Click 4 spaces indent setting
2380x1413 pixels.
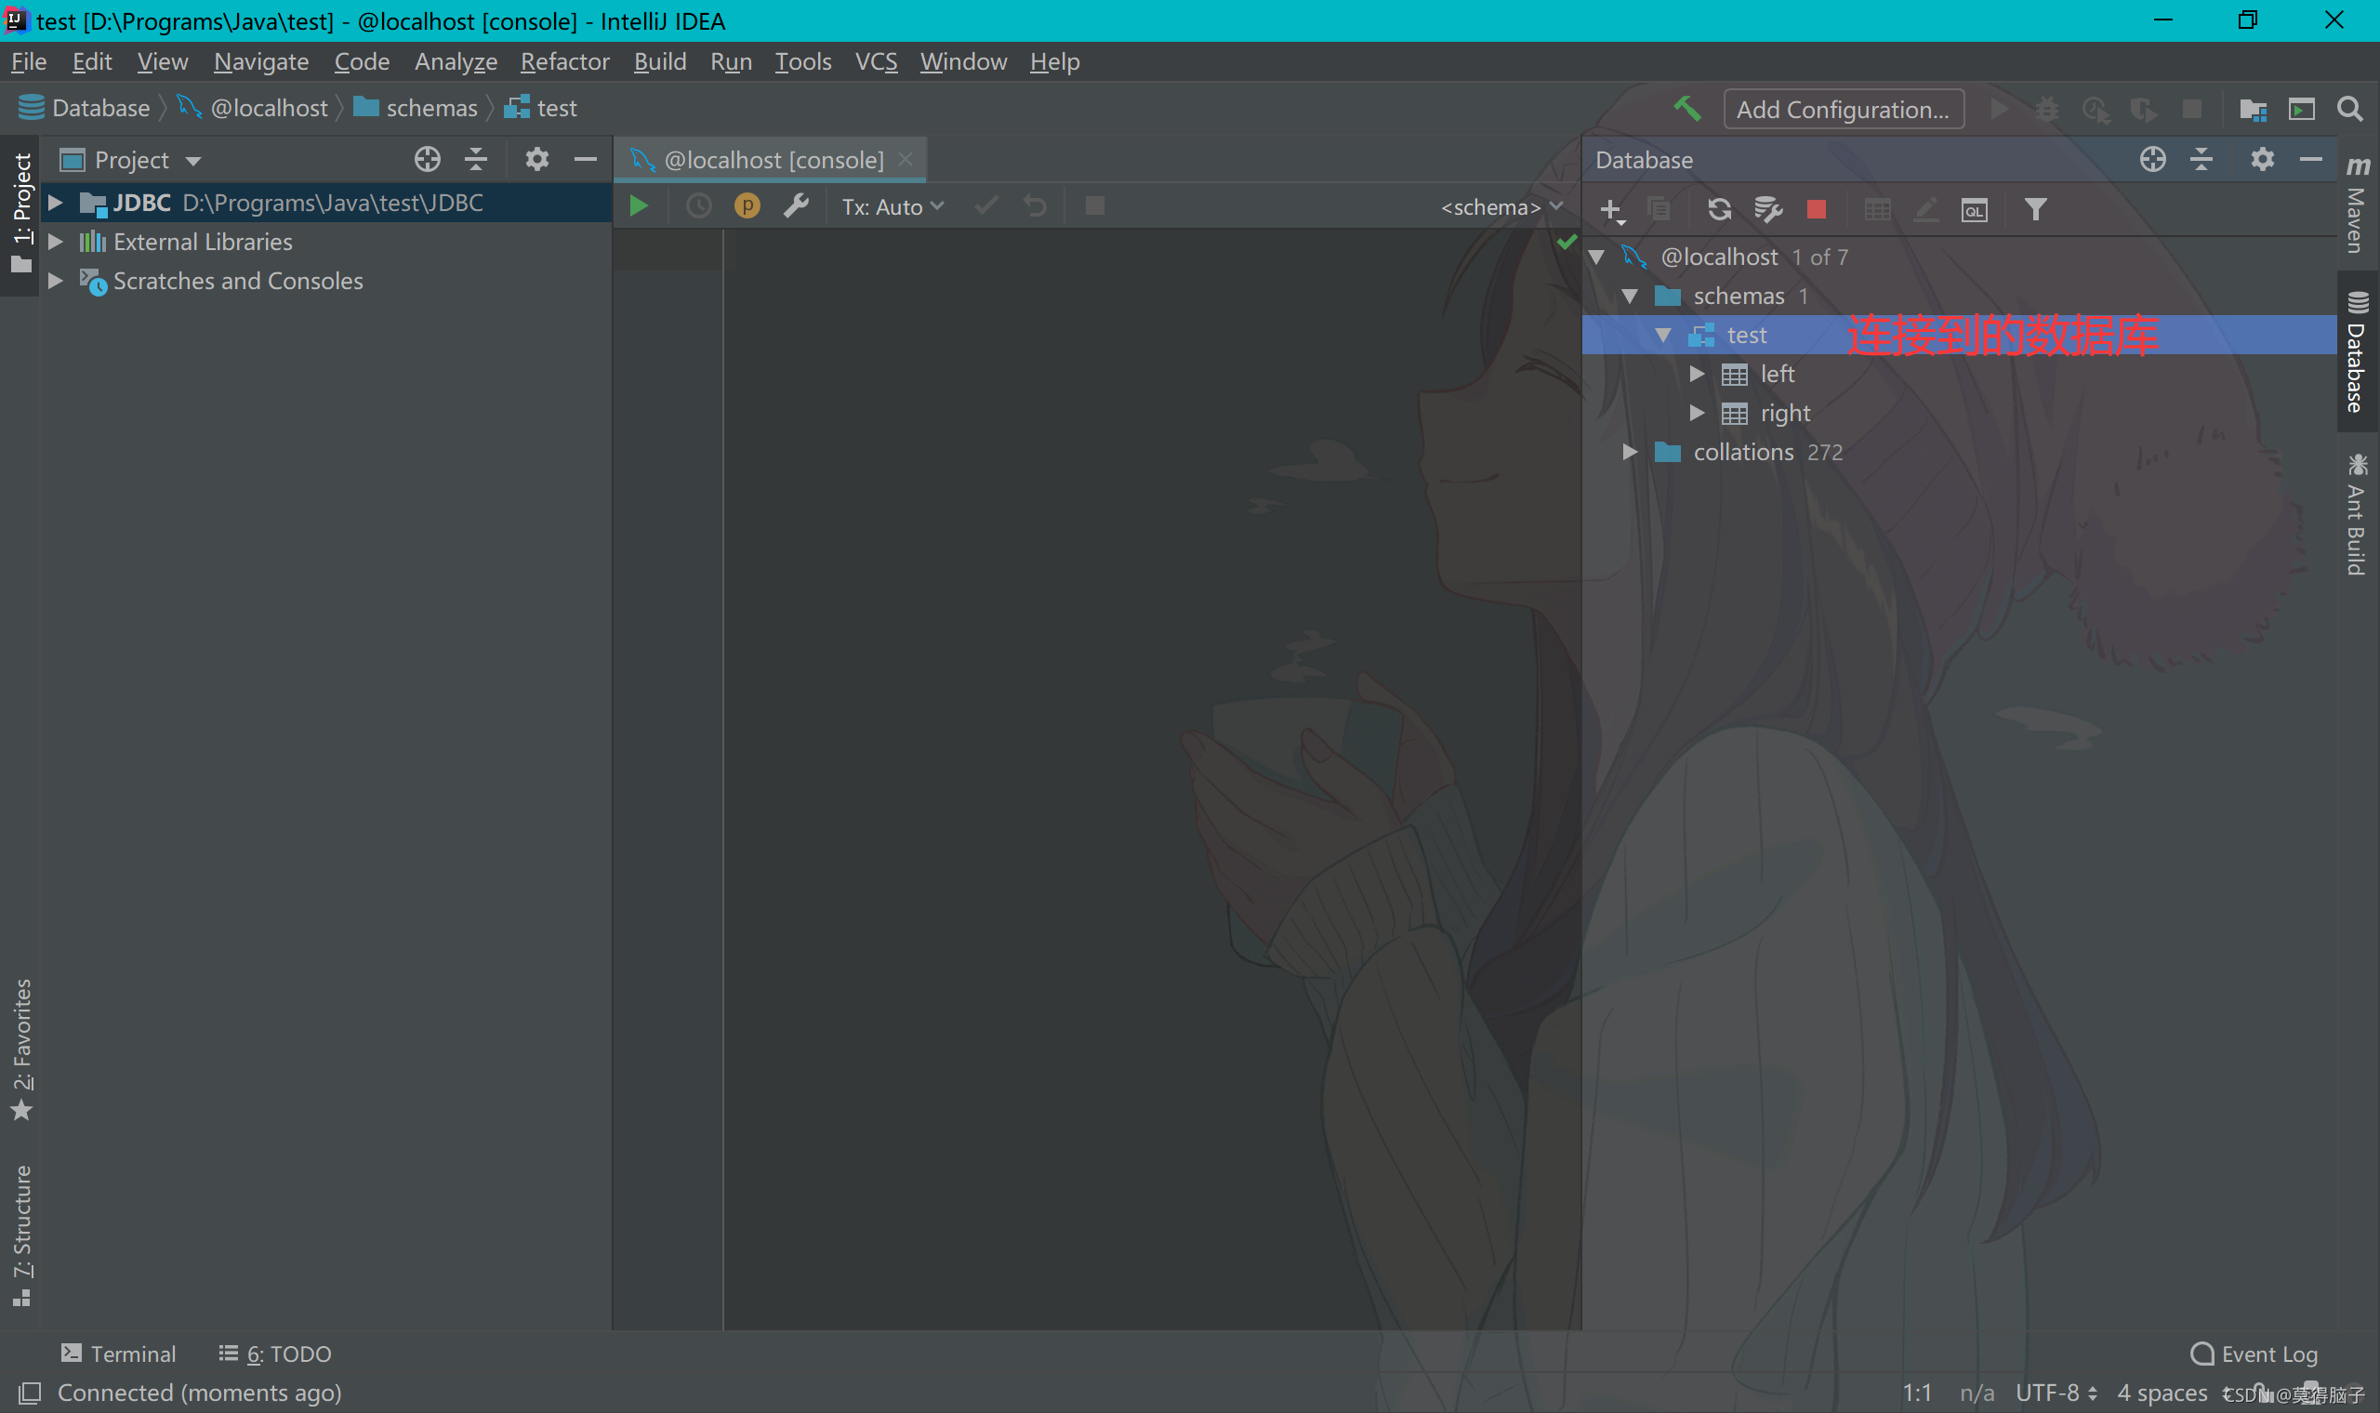click(x=2162, y=1393)
